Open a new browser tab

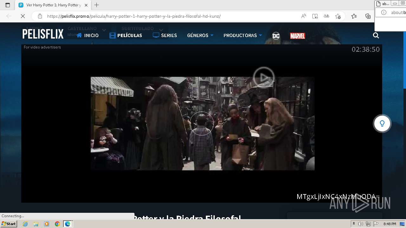(97, 5)
